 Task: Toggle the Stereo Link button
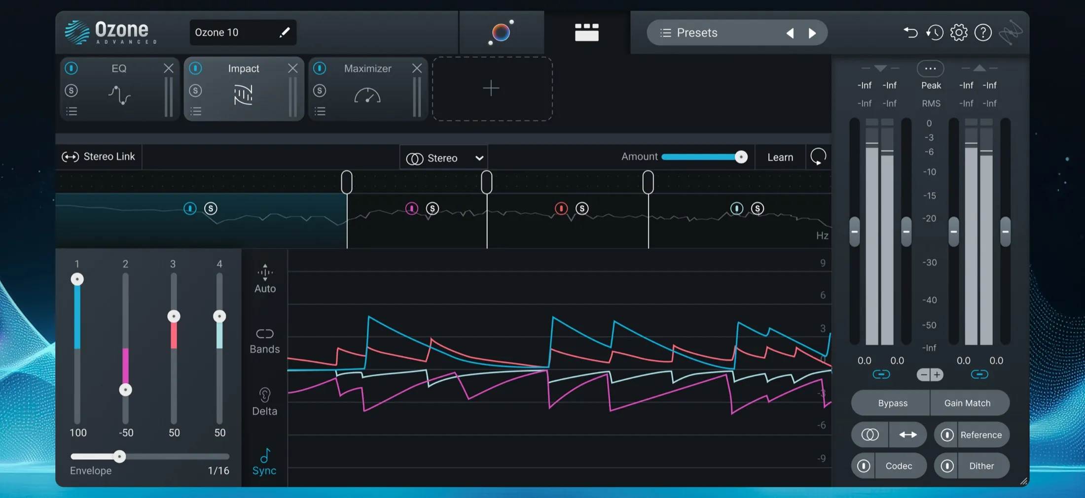click(x=98, y=157)
